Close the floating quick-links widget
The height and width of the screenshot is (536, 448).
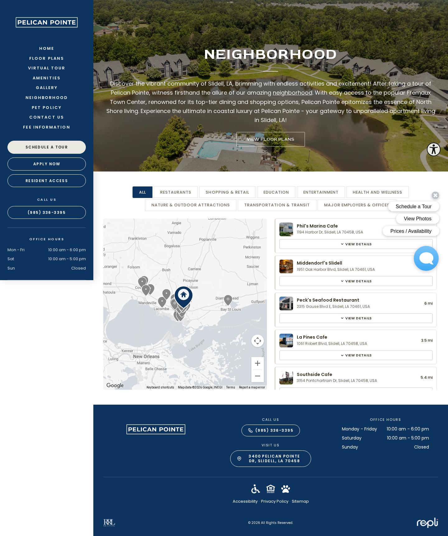435,195
